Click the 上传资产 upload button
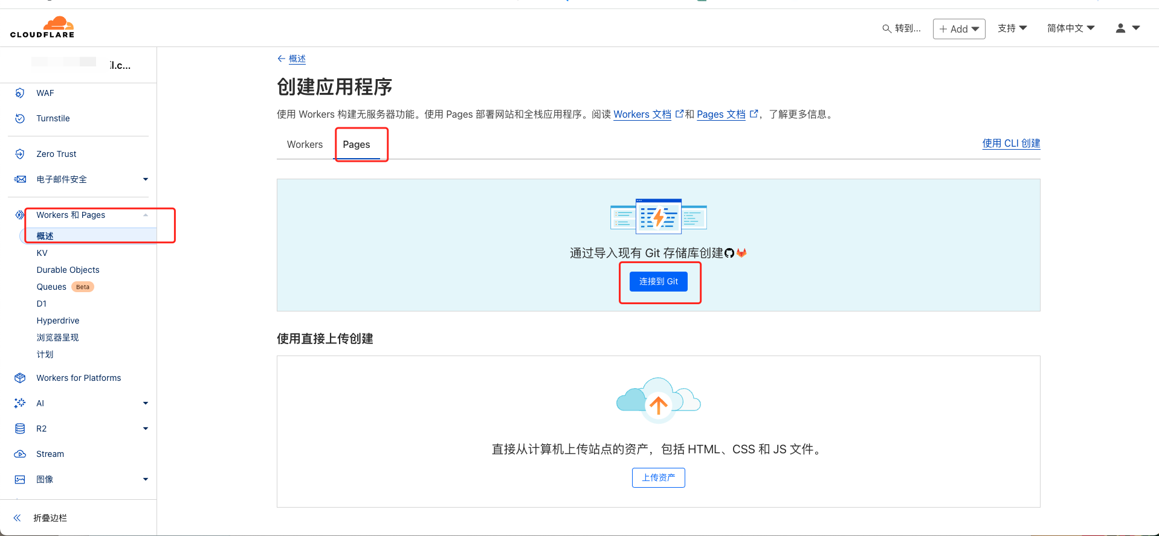1159x536 pixels. (x=658, y=477)
